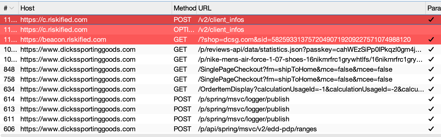Select request number 758

click(x=9, y=79)
